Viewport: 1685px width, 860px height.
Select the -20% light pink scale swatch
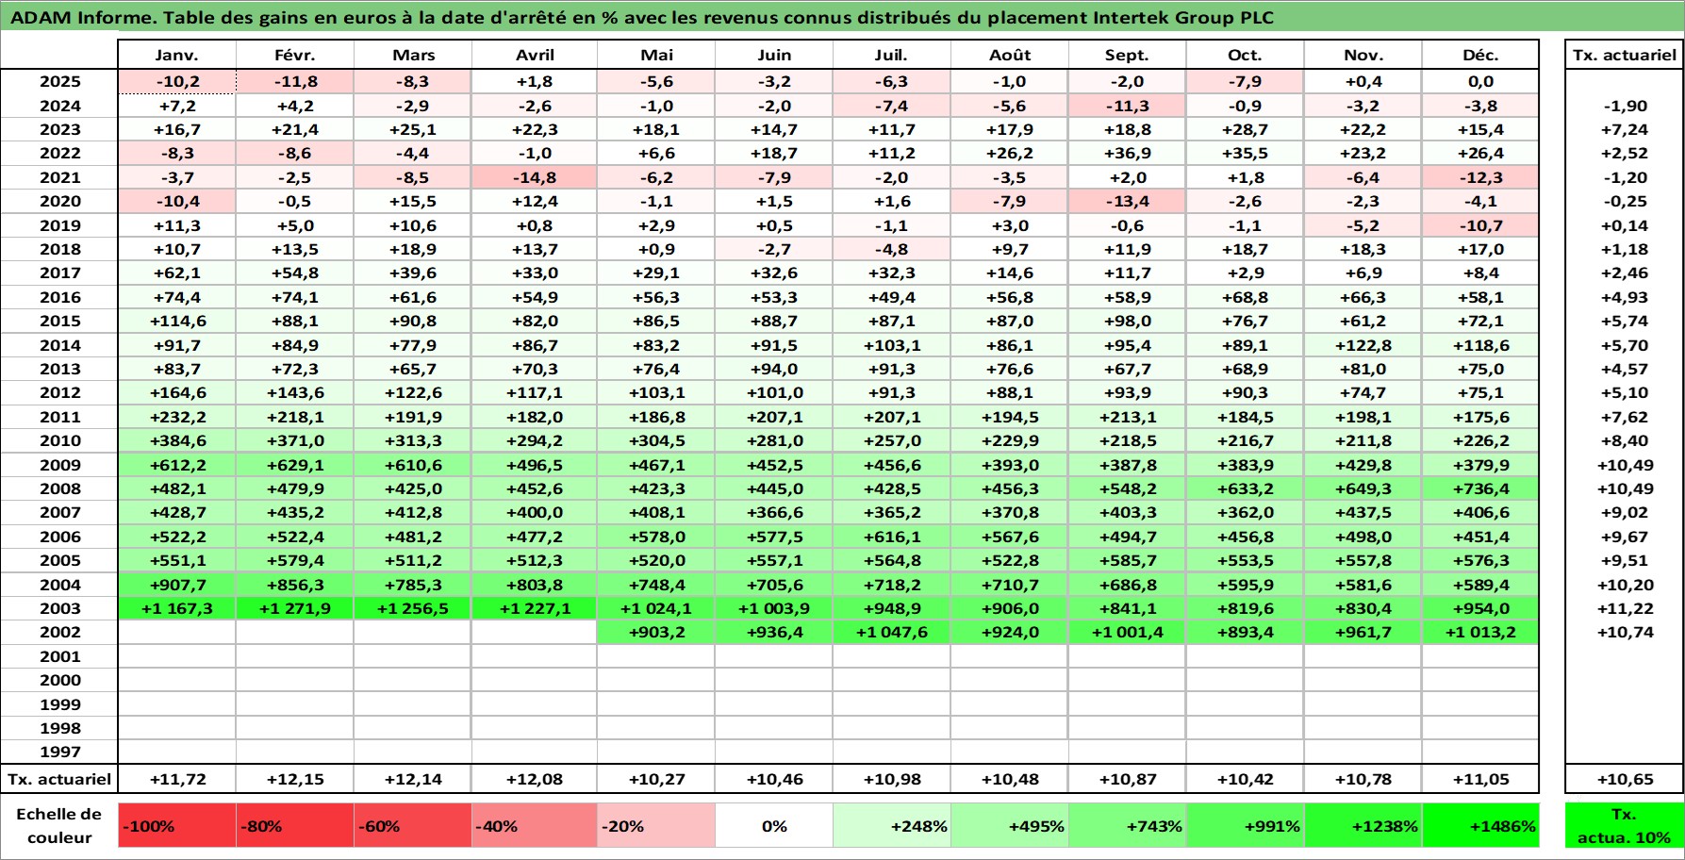pyautogui.click(x=656, y=826)
